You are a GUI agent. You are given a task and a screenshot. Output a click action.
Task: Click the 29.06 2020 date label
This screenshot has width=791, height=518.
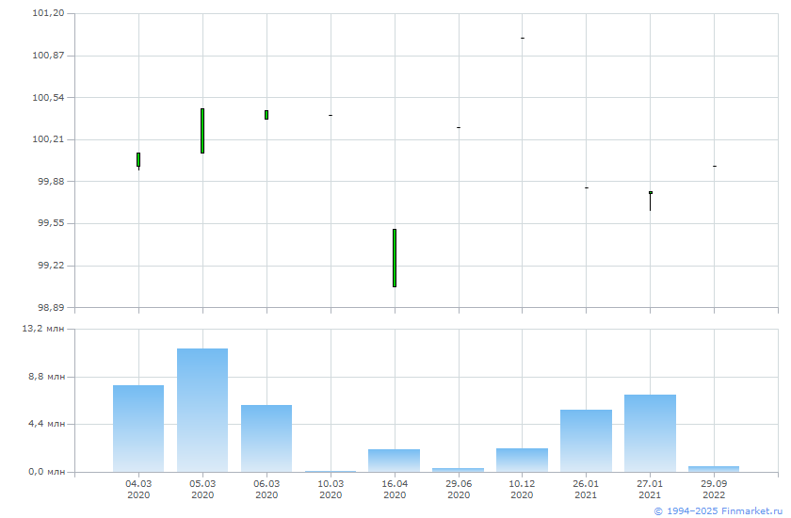tap(459, 489)
